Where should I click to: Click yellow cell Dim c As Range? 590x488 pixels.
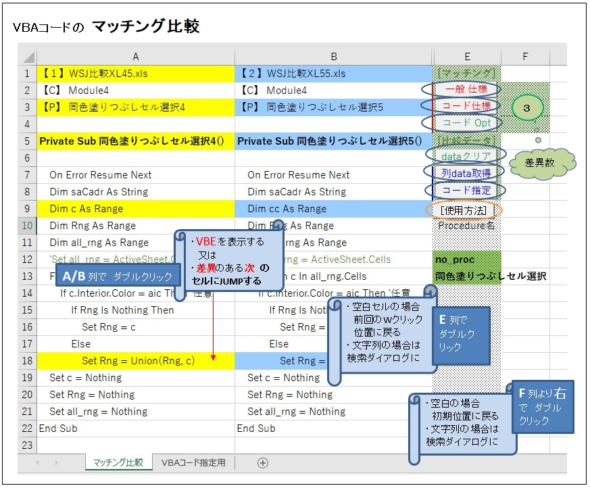(136, 209)
